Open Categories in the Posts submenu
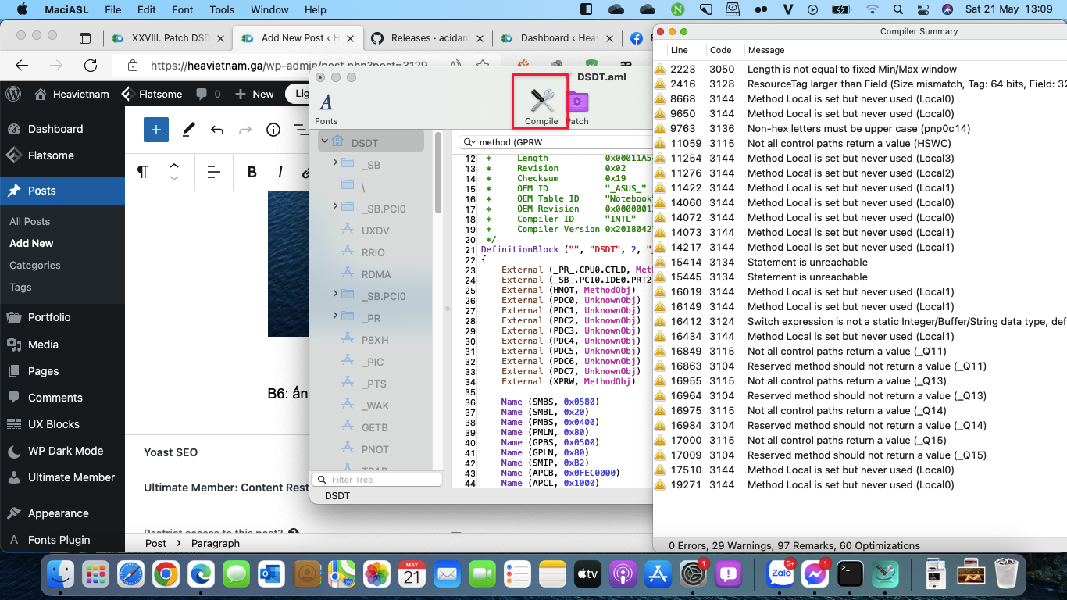This screenshot has width=1067, height=600. click(34, 265)
